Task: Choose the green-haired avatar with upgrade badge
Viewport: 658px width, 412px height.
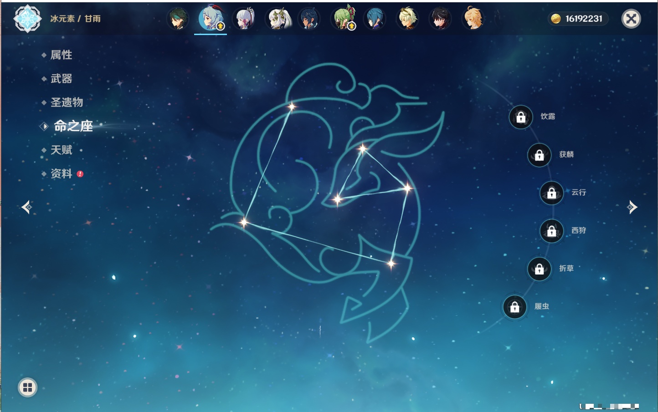Action: pos(343,19)
